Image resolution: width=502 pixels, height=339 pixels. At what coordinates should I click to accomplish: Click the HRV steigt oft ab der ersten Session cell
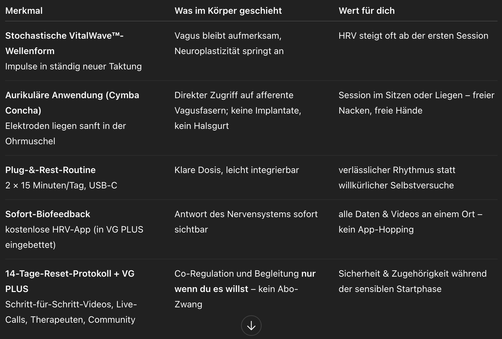413,35
